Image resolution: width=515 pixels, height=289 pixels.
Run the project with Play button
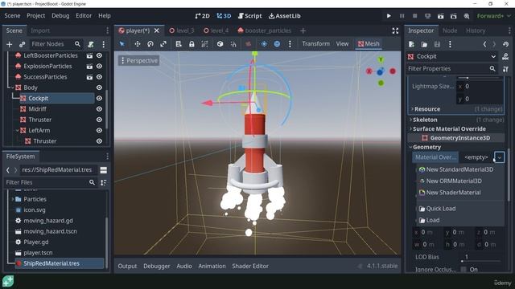click(389, 16)
